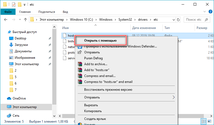Open pinned Этот компьютер under quick access
The width and height of the screenshot is (214, 125).
pyautogui.click(x=27, y=64)
